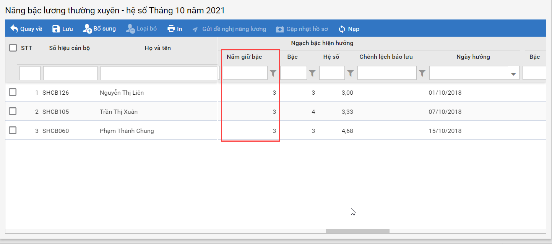Open filter icon for Hệ số column
The width and height of the screenshot is (552, 244).
350,73
